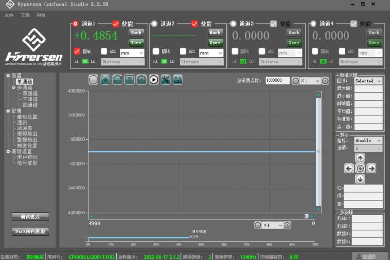Click the plus zoom icon below the chart
390x260 pixels.
(x=287, y=225)
